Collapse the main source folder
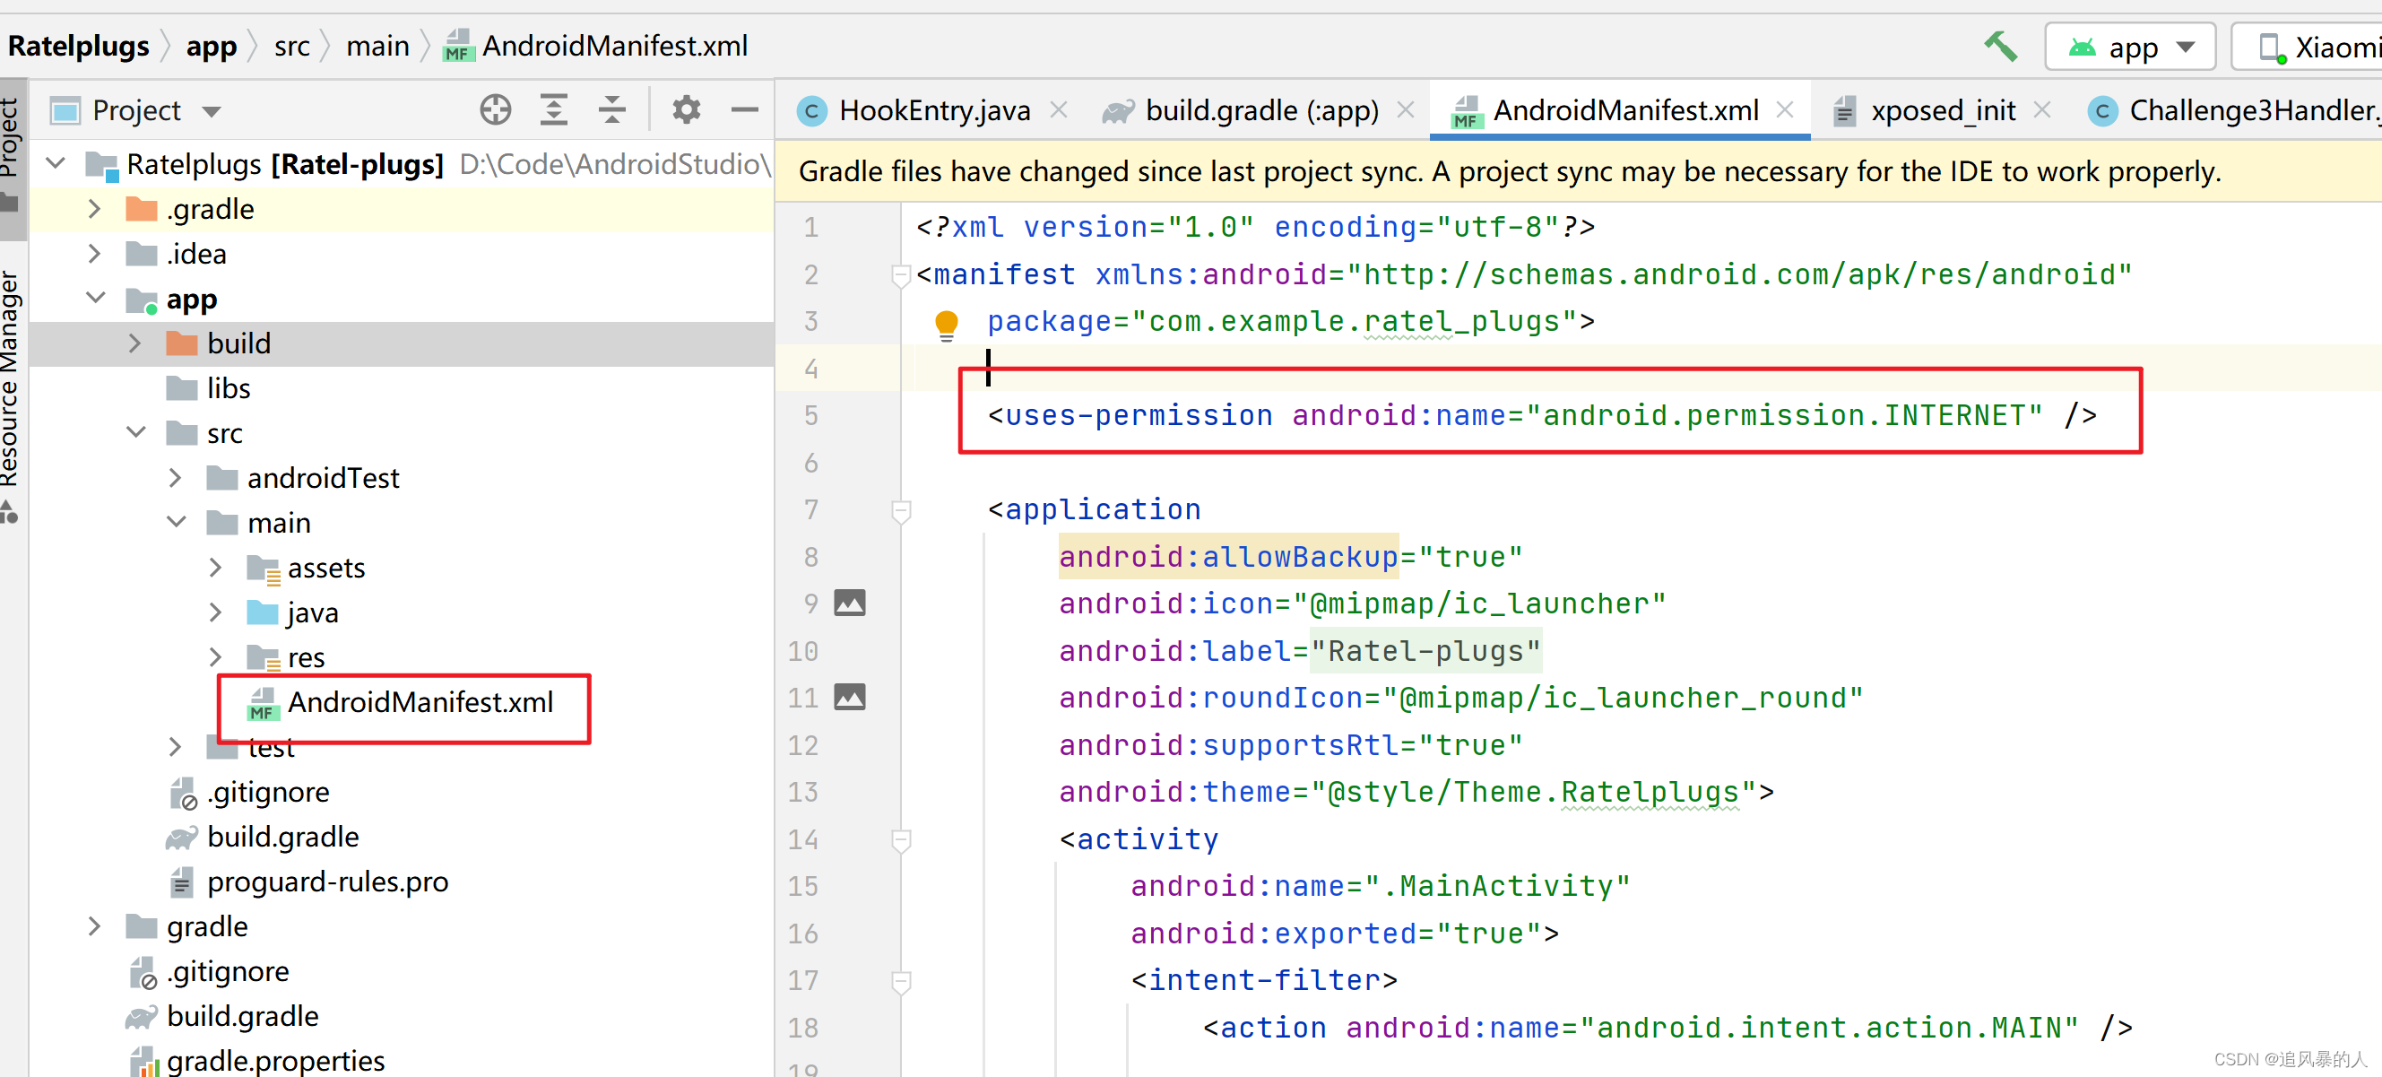 pyautogui.click(x=176, y=523)
